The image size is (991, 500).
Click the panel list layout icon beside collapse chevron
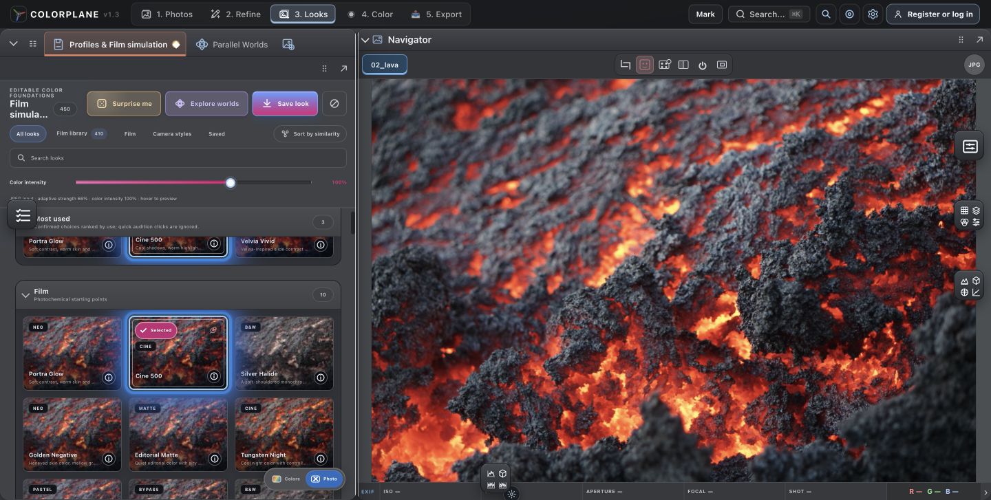[32, 44]
